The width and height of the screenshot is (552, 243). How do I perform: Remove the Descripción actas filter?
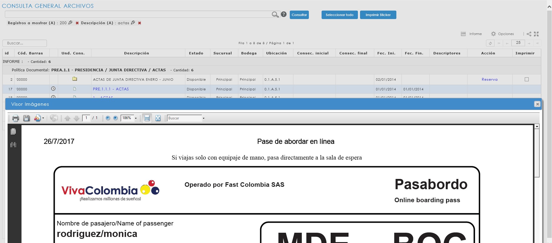(140, 23)
